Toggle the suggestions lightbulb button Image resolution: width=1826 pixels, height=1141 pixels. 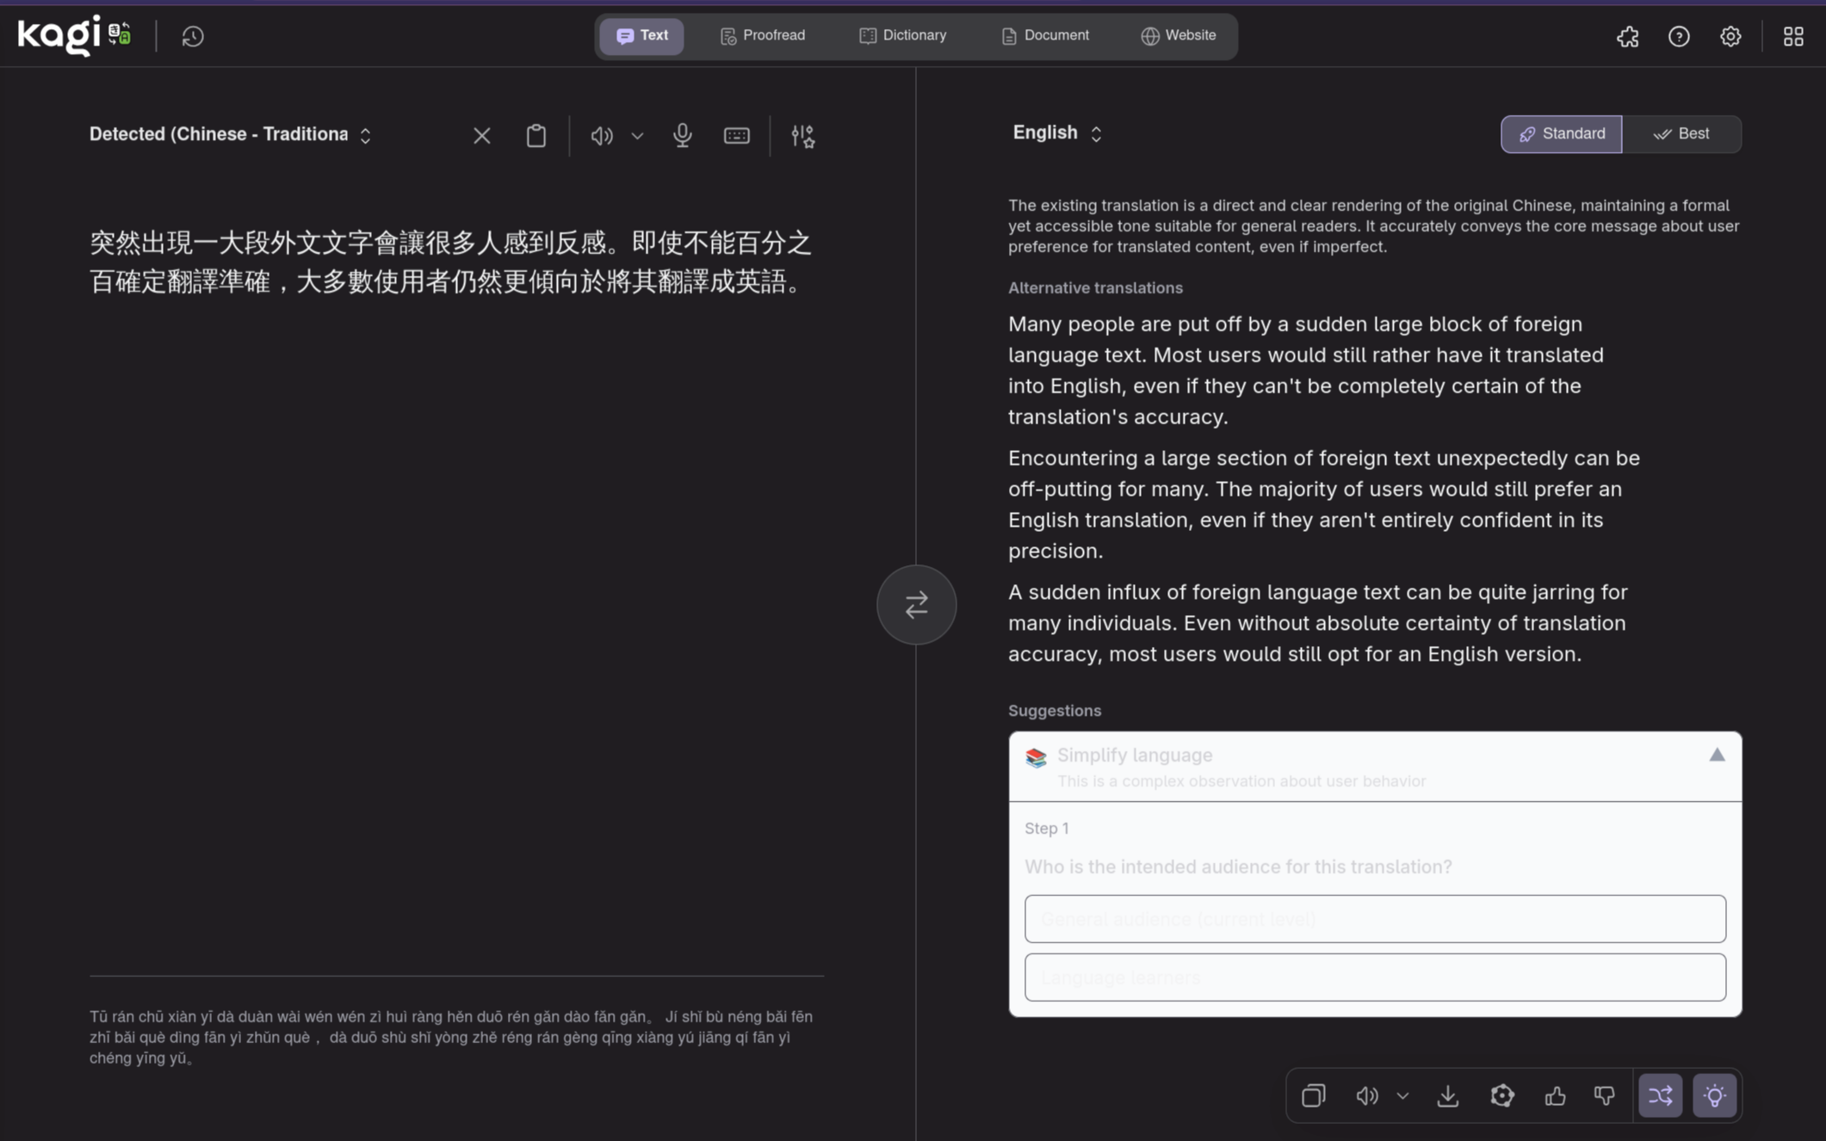coord(1714,1095)
